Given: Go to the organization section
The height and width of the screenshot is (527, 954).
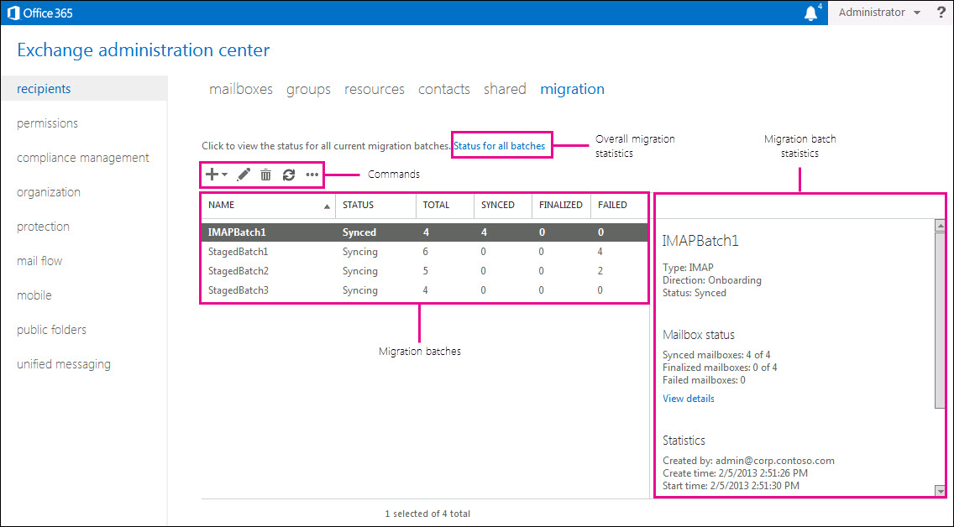Looking at the screenshot, I should pyautogui.click(x=49, y=192).
